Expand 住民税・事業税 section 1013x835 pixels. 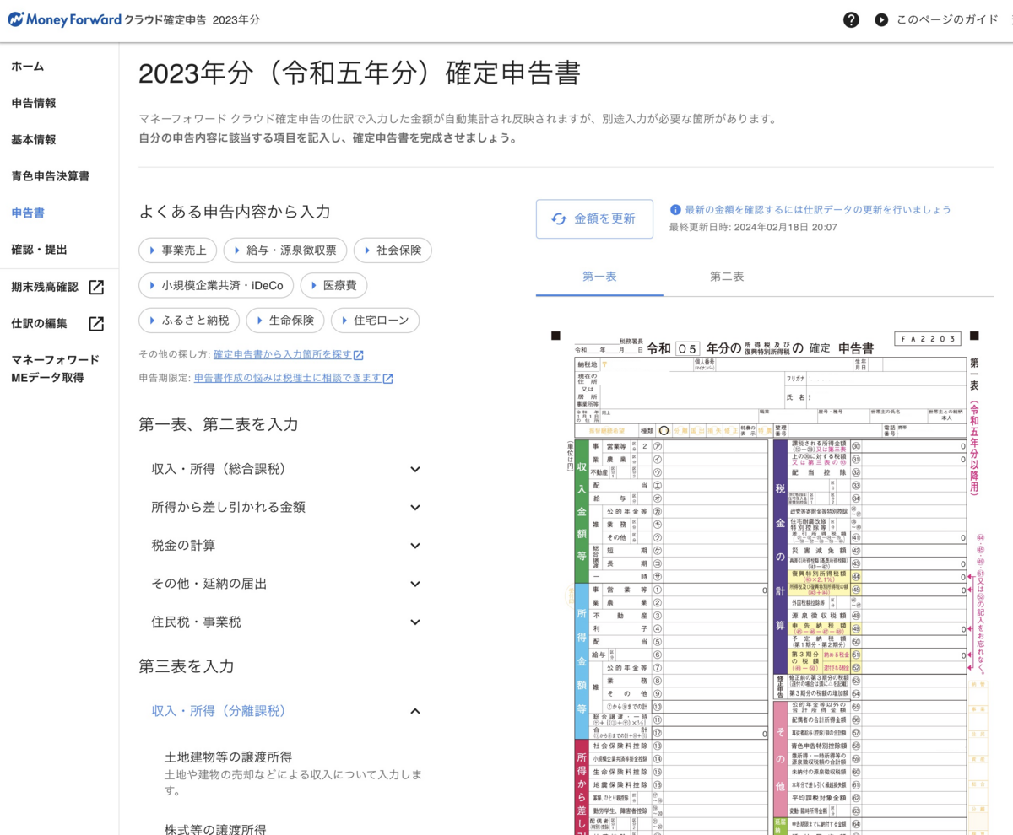[x=285, y=622]
